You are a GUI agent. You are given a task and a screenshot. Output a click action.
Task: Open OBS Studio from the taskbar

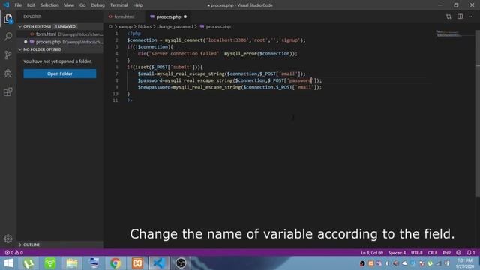pyautogui.click(x=181, y=263)
